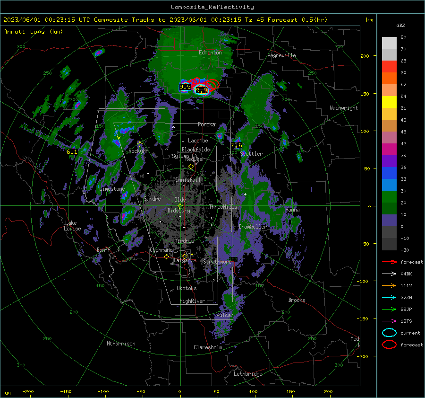This screenshot has width=425, height=398.
Task: Click the 'Forecast 0.5(hr)' header text
Action: pyautogui.click(x=297, y=20)
